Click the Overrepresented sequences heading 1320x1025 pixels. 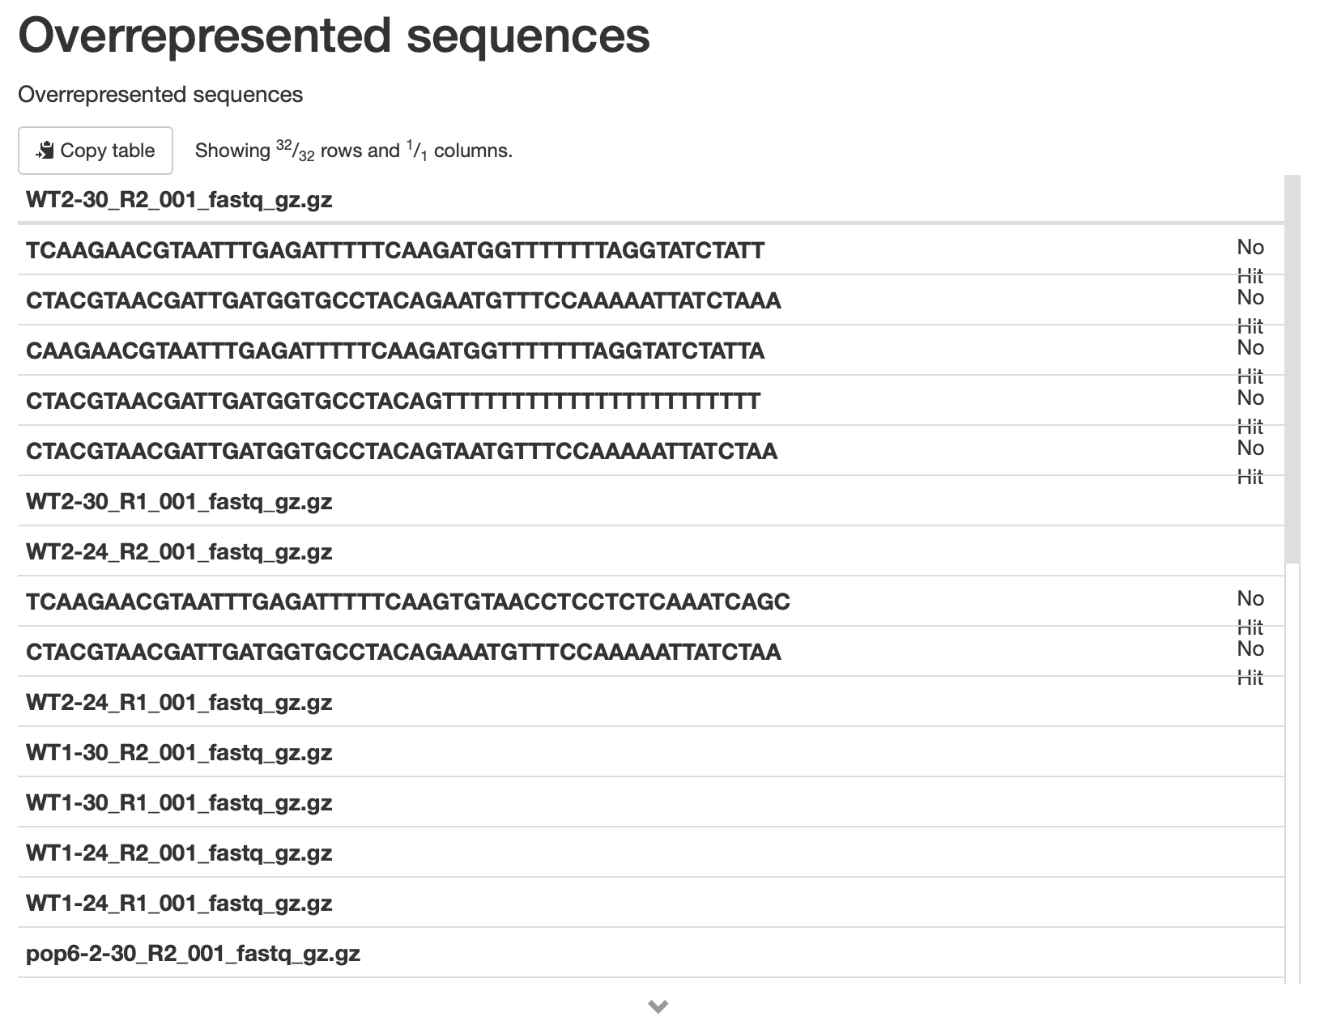(x=334, y=35)
